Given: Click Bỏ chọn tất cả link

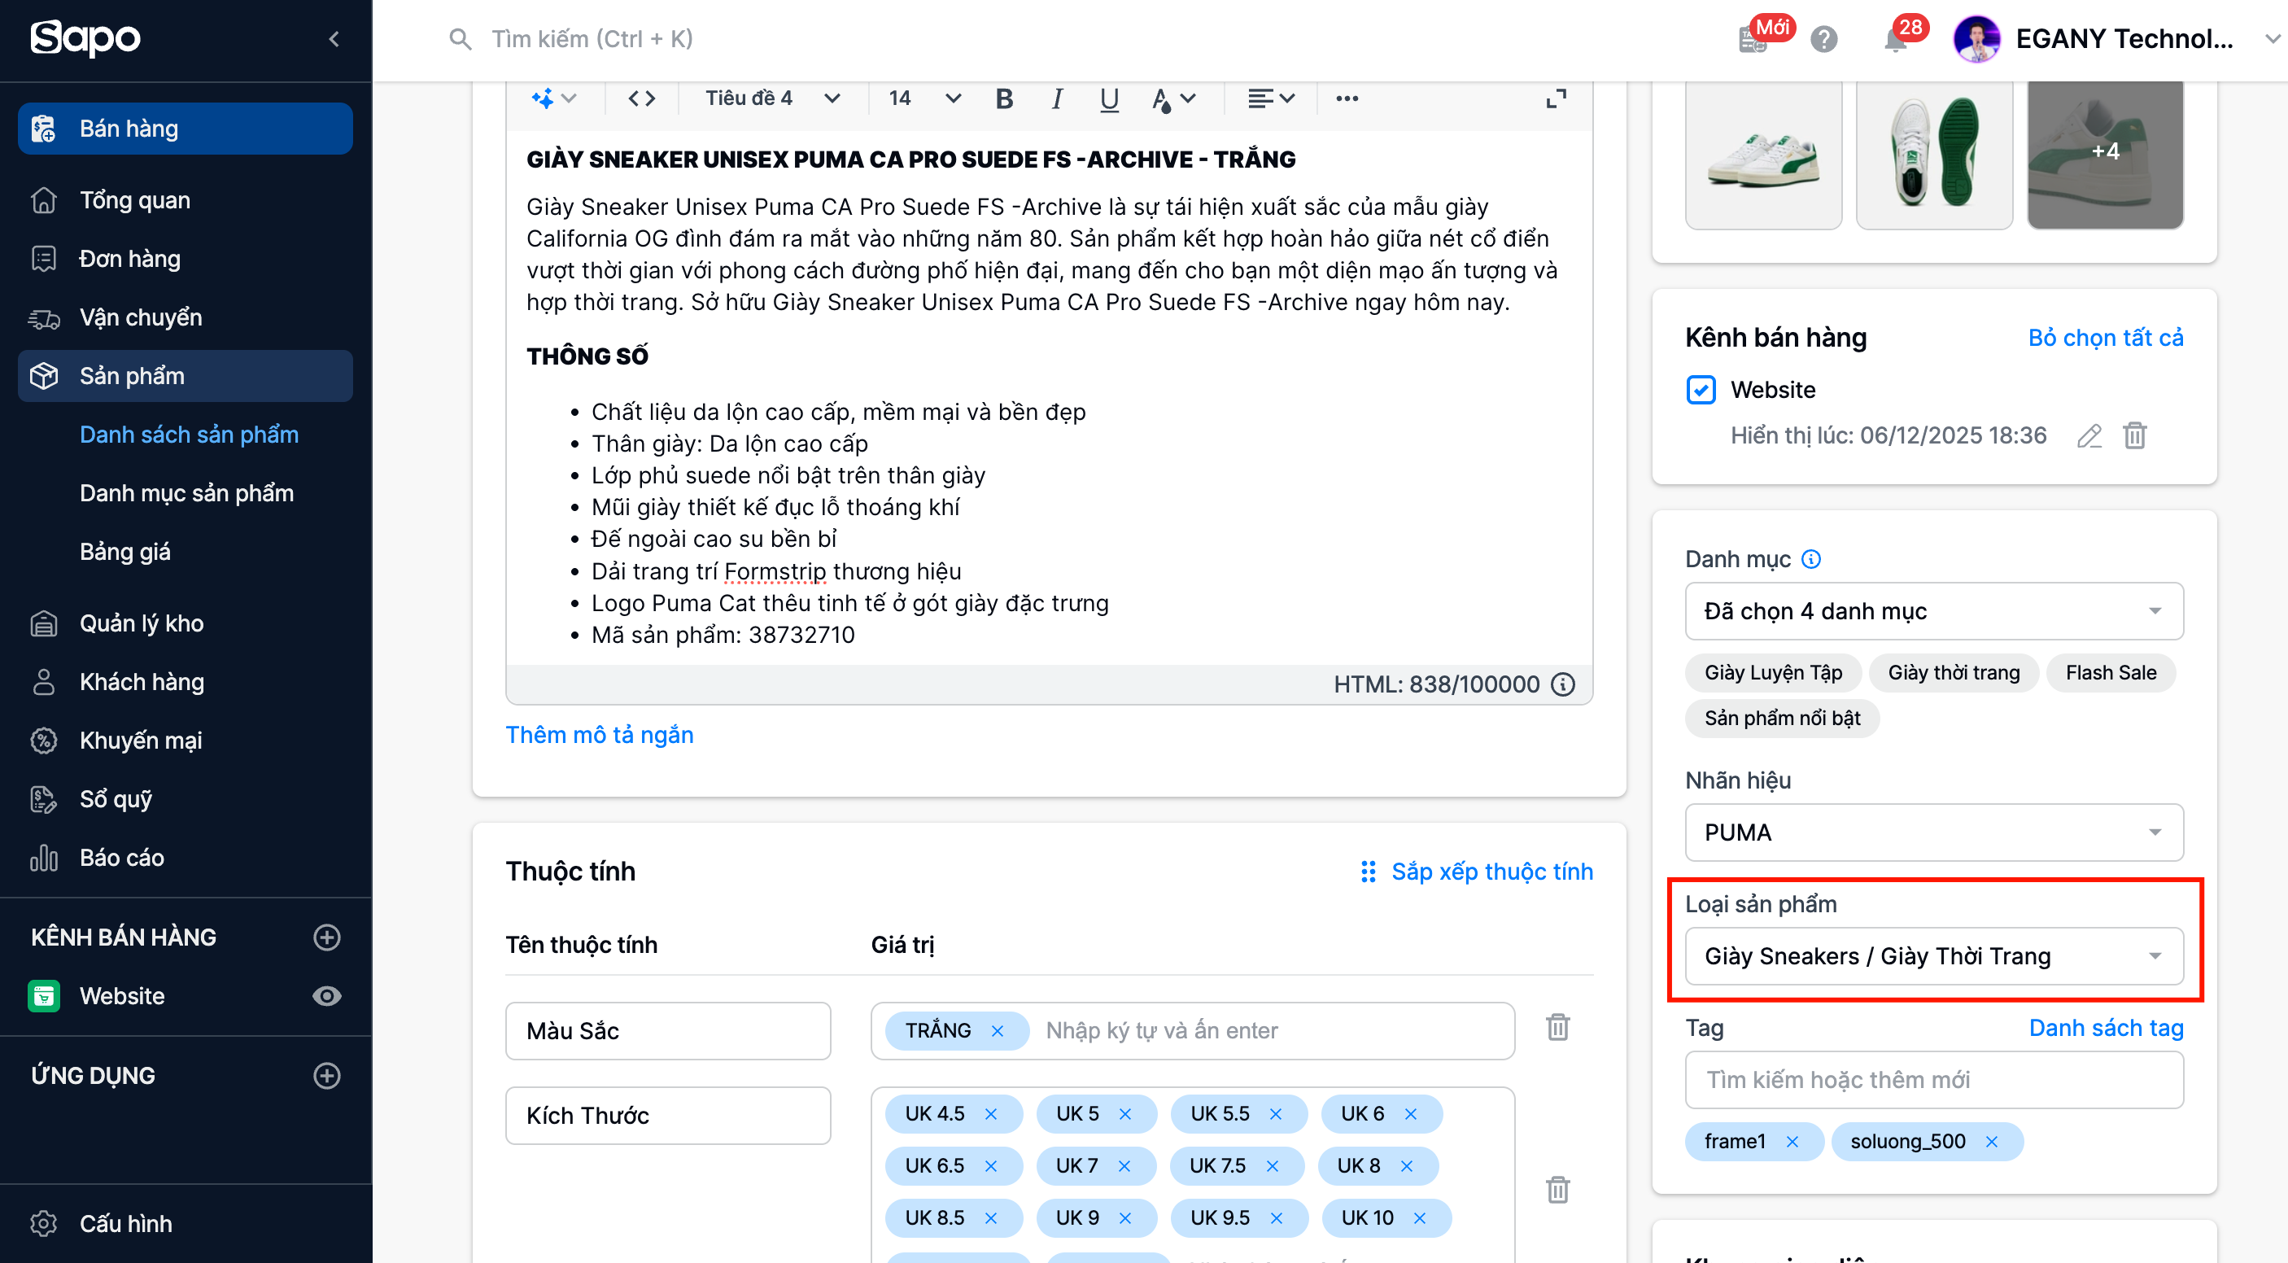Looking at the screenshot, I should tap(2104, 338).
